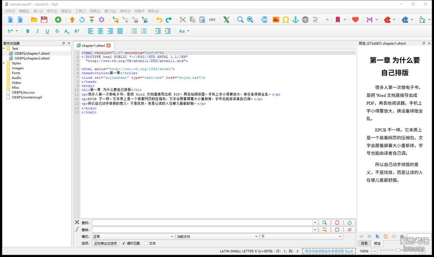Collapse the Text folder in the book browser
434x257 pixels.
click(x=4, y=48)
